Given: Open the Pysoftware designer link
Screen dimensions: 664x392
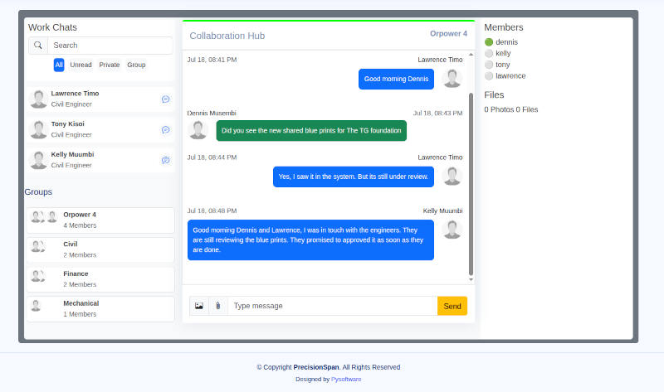Looking at the screenshot, I should click(346, 379).
